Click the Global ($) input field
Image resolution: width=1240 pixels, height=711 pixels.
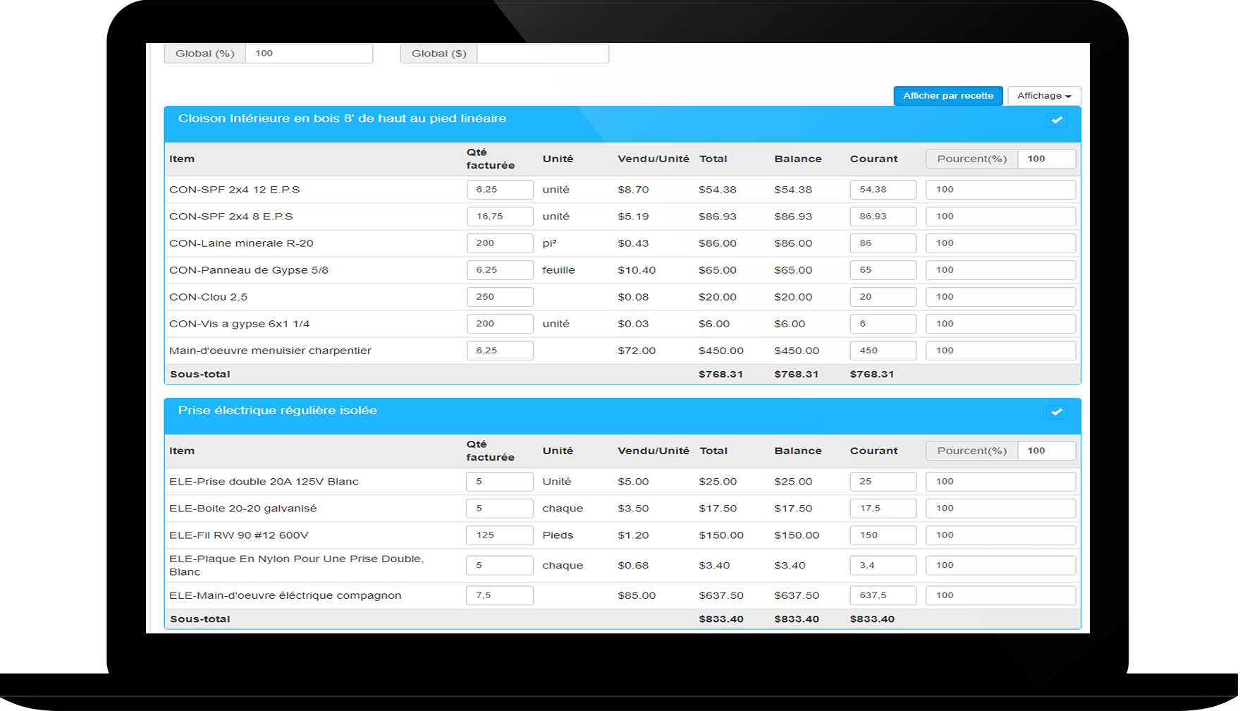pyautogui.click(x=542, y=54)
